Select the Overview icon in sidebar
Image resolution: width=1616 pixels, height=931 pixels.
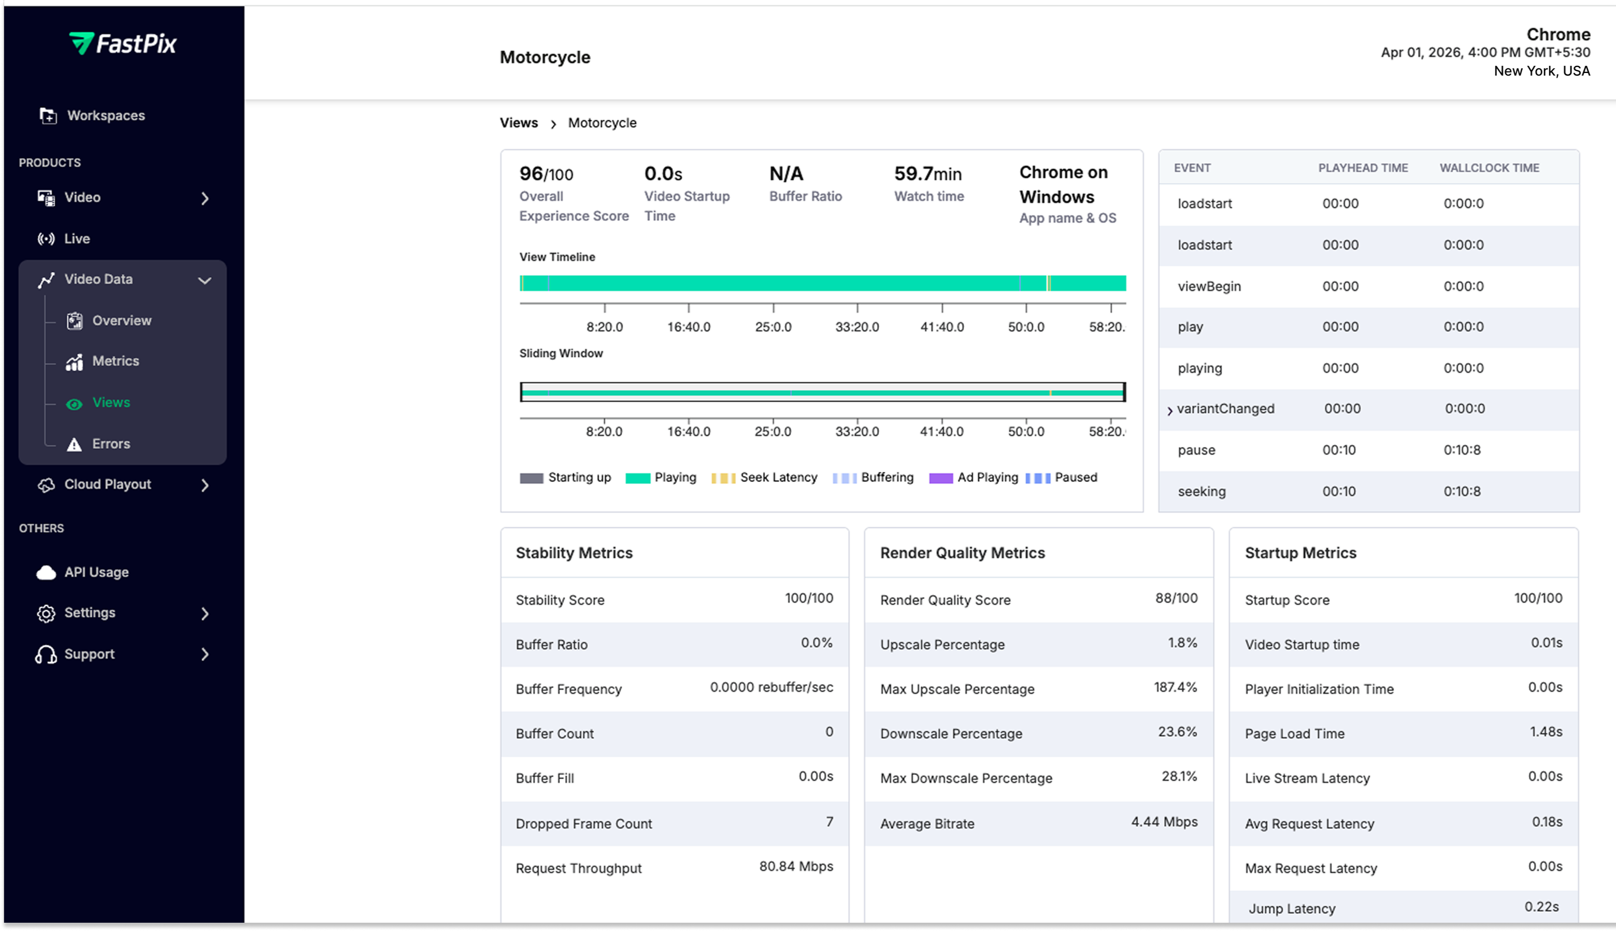pyautogui.click(x=75, y=321)
